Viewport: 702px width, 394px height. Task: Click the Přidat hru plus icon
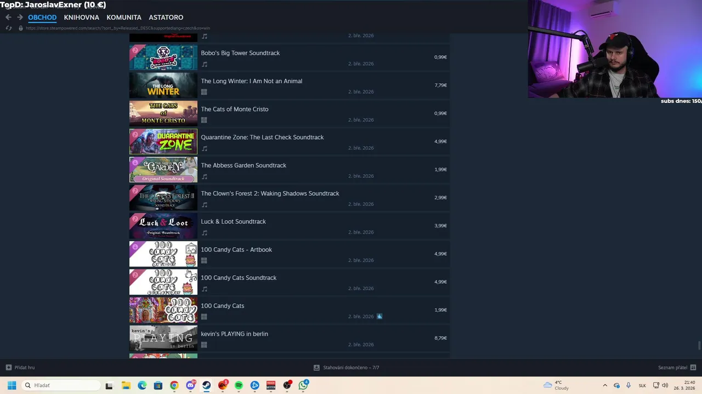point(8,367)
